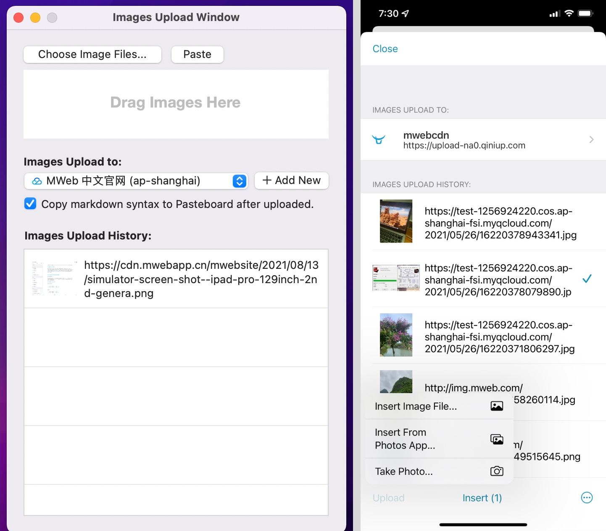Click the Drag Images Here drop area
The image size is (606, 531).
(x=176, y=104)
